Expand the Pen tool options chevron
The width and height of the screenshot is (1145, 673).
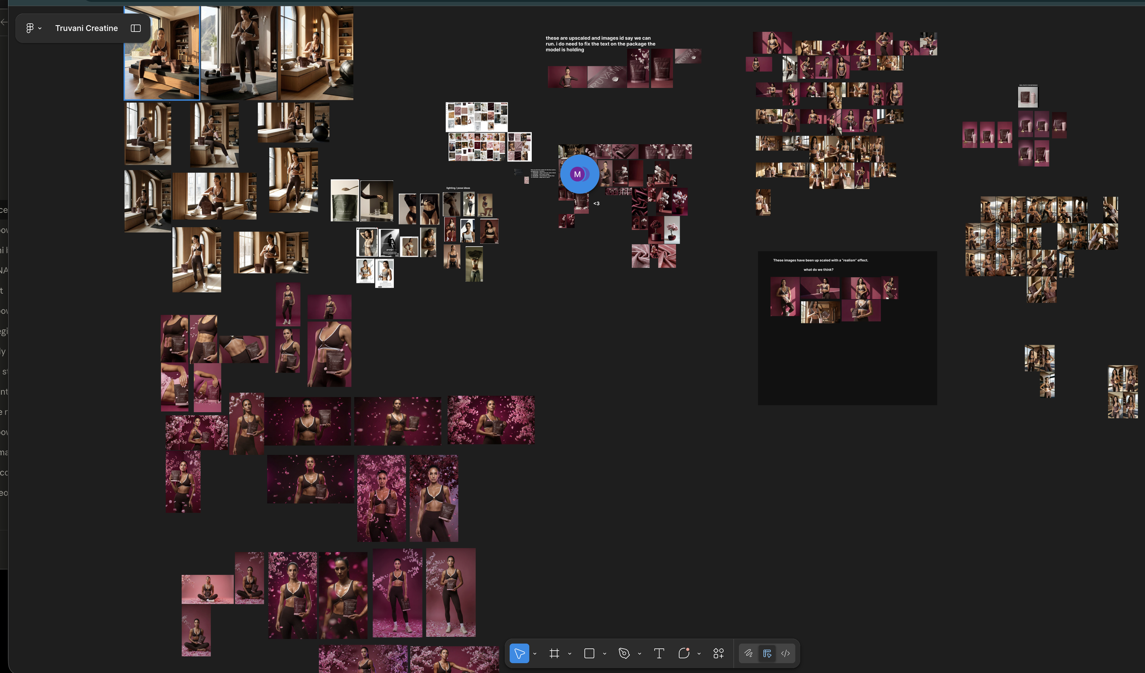pos(639,654)
